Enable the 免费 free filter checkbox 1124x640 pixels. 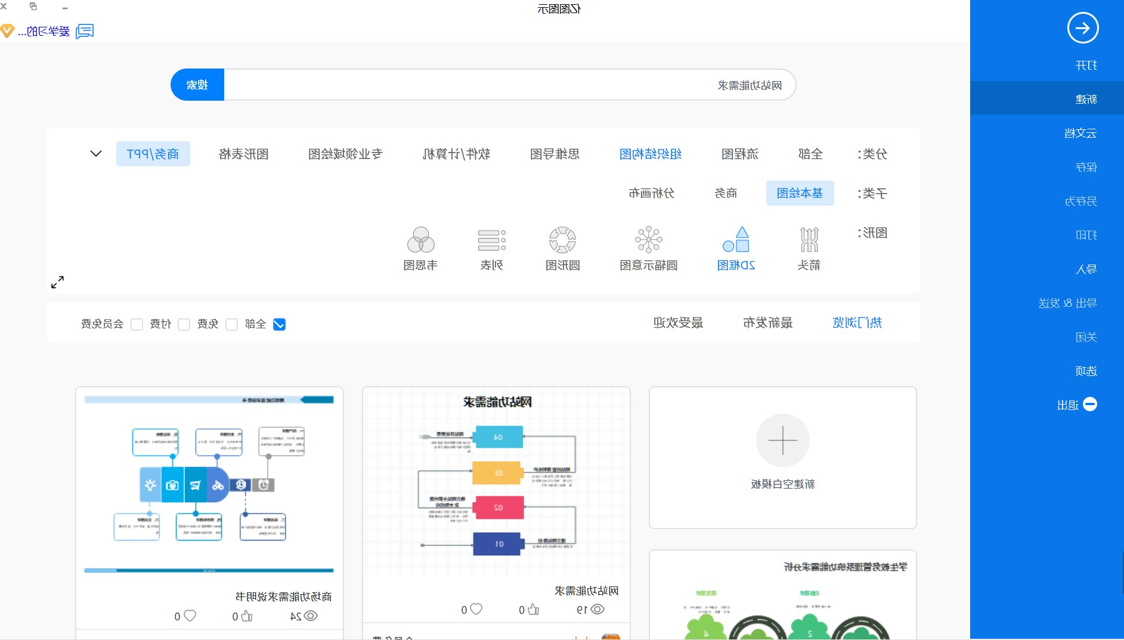(232, 324)
